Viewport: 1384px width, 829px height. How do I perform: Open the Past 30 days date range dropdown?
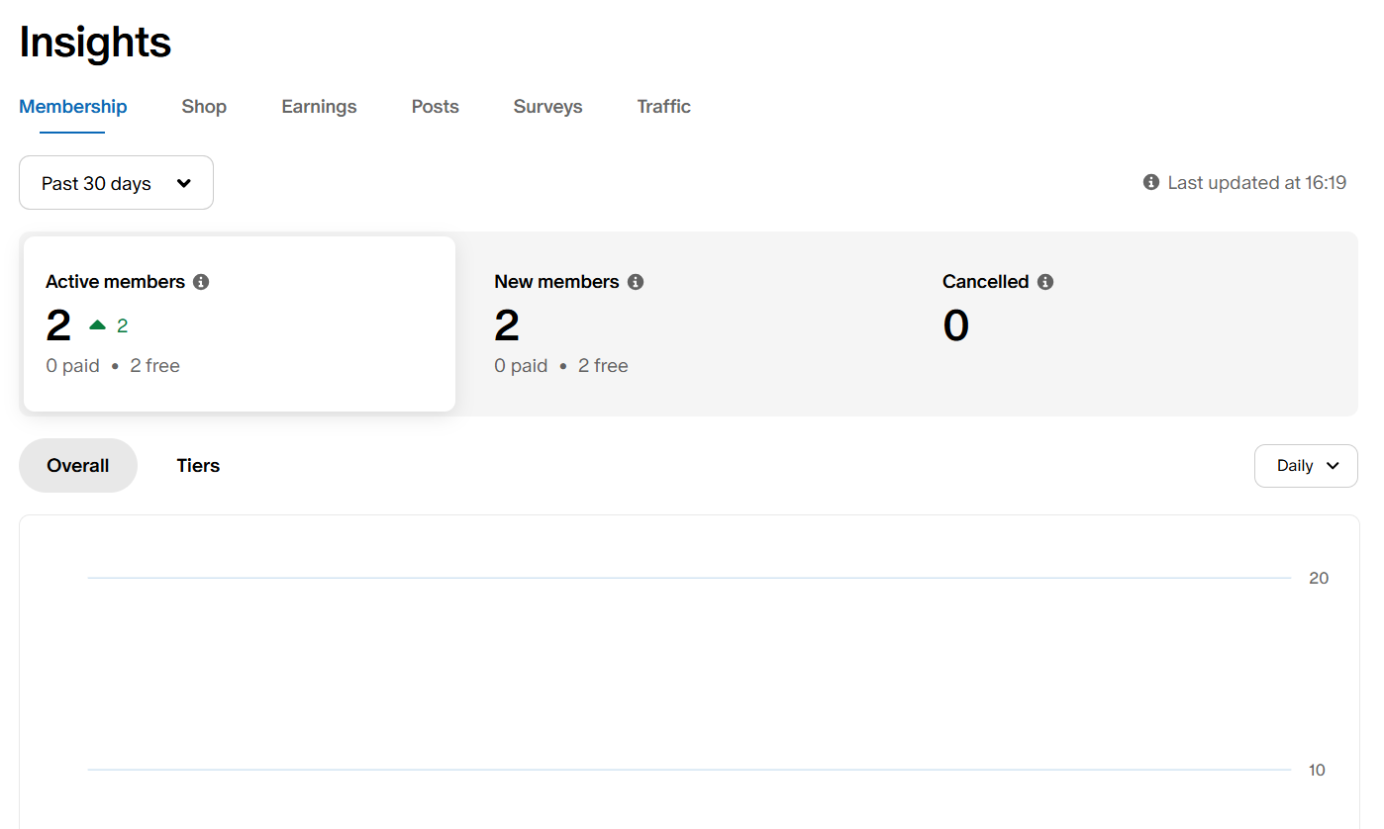point(116,183)
